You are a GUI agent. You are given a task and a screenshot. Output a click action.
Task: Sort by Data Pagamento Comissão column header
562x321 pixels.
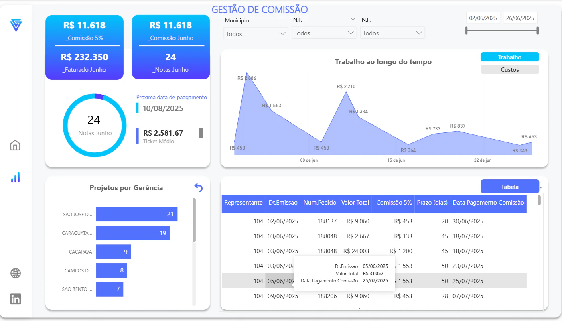pyautogui.click(x=489, y=203)
